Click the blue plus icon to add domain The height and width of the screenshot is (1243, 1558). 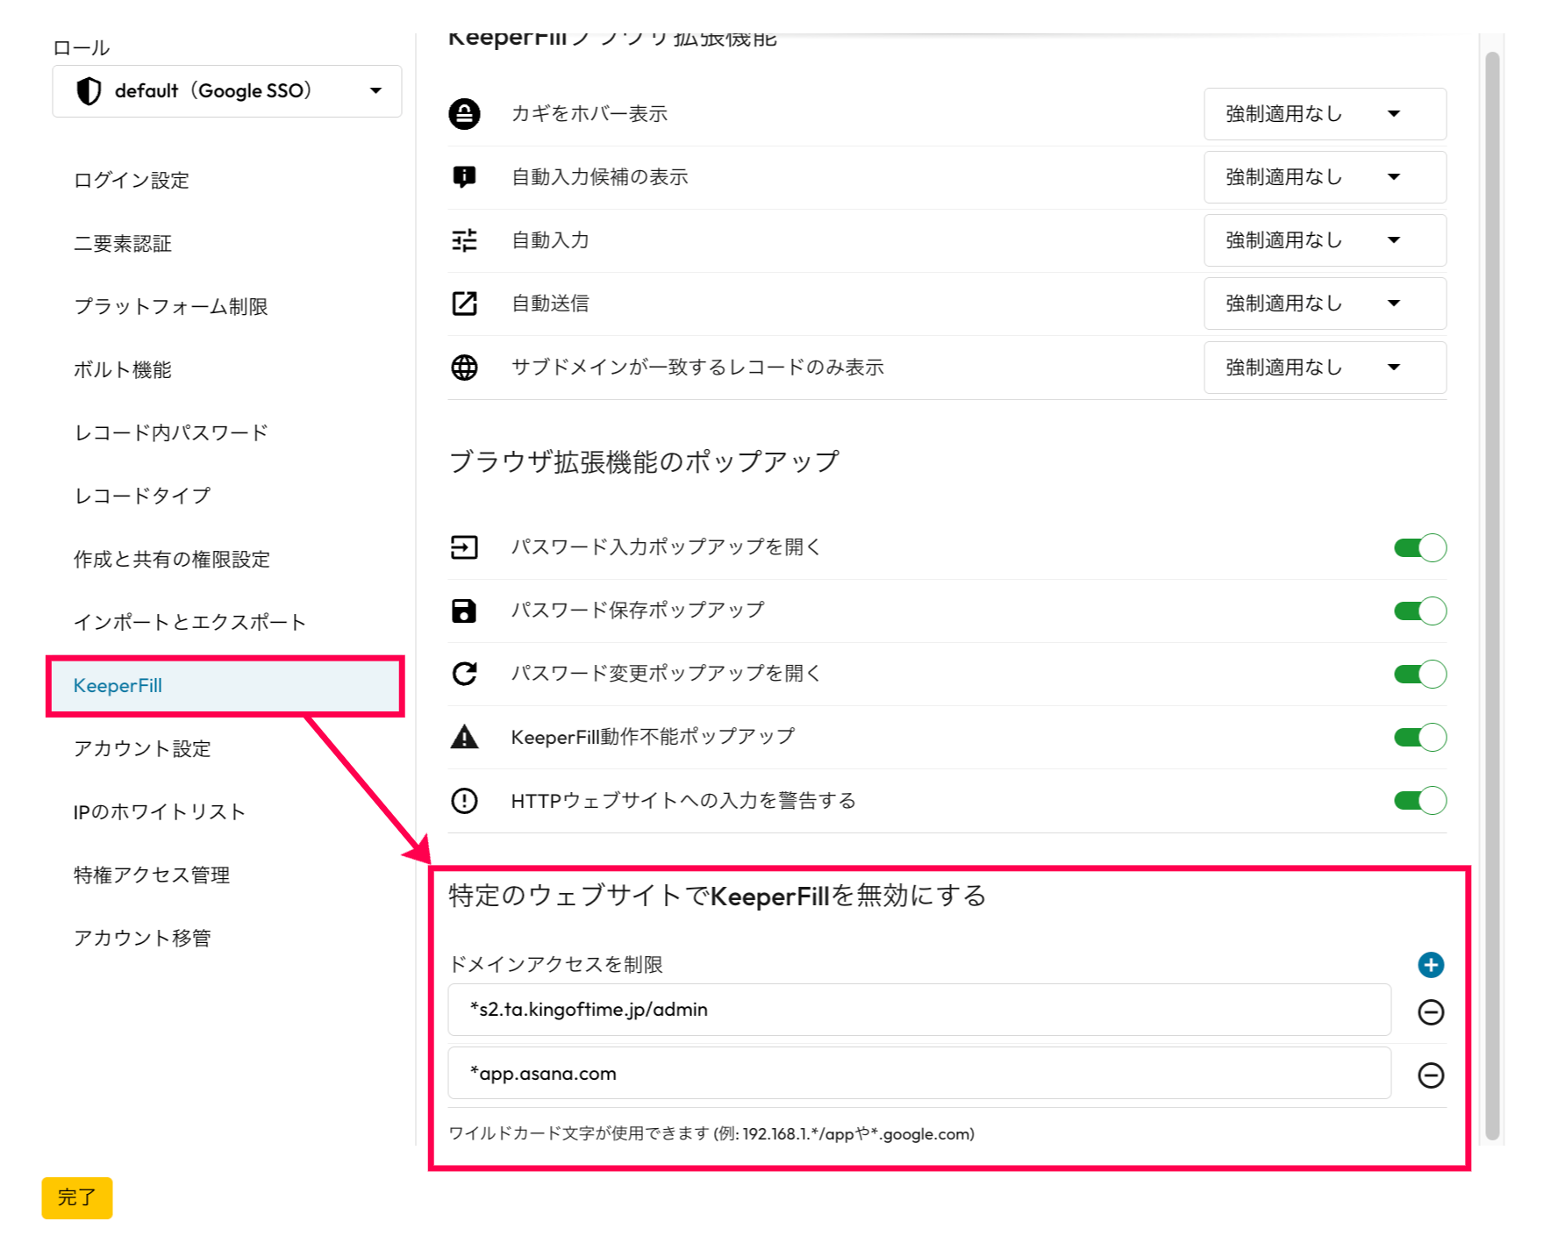[1430, 965]
